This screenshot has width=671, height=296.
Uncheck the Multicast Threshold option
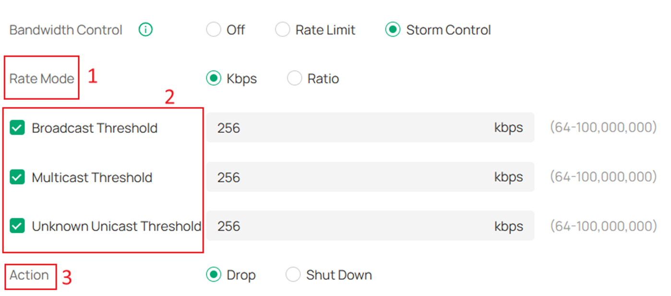point(17,177)
